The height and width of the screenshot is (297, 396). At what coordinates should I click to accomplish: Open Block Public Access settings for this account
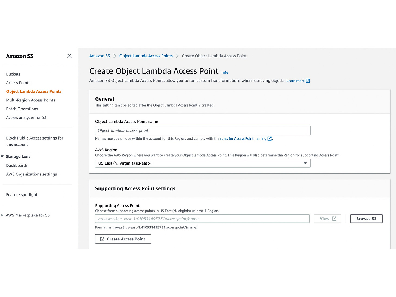pyautogui.click(x=35, y=141)
